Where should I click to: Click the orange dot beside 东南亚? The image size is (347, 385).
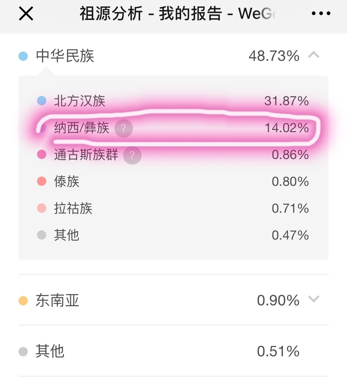[23, 300]
